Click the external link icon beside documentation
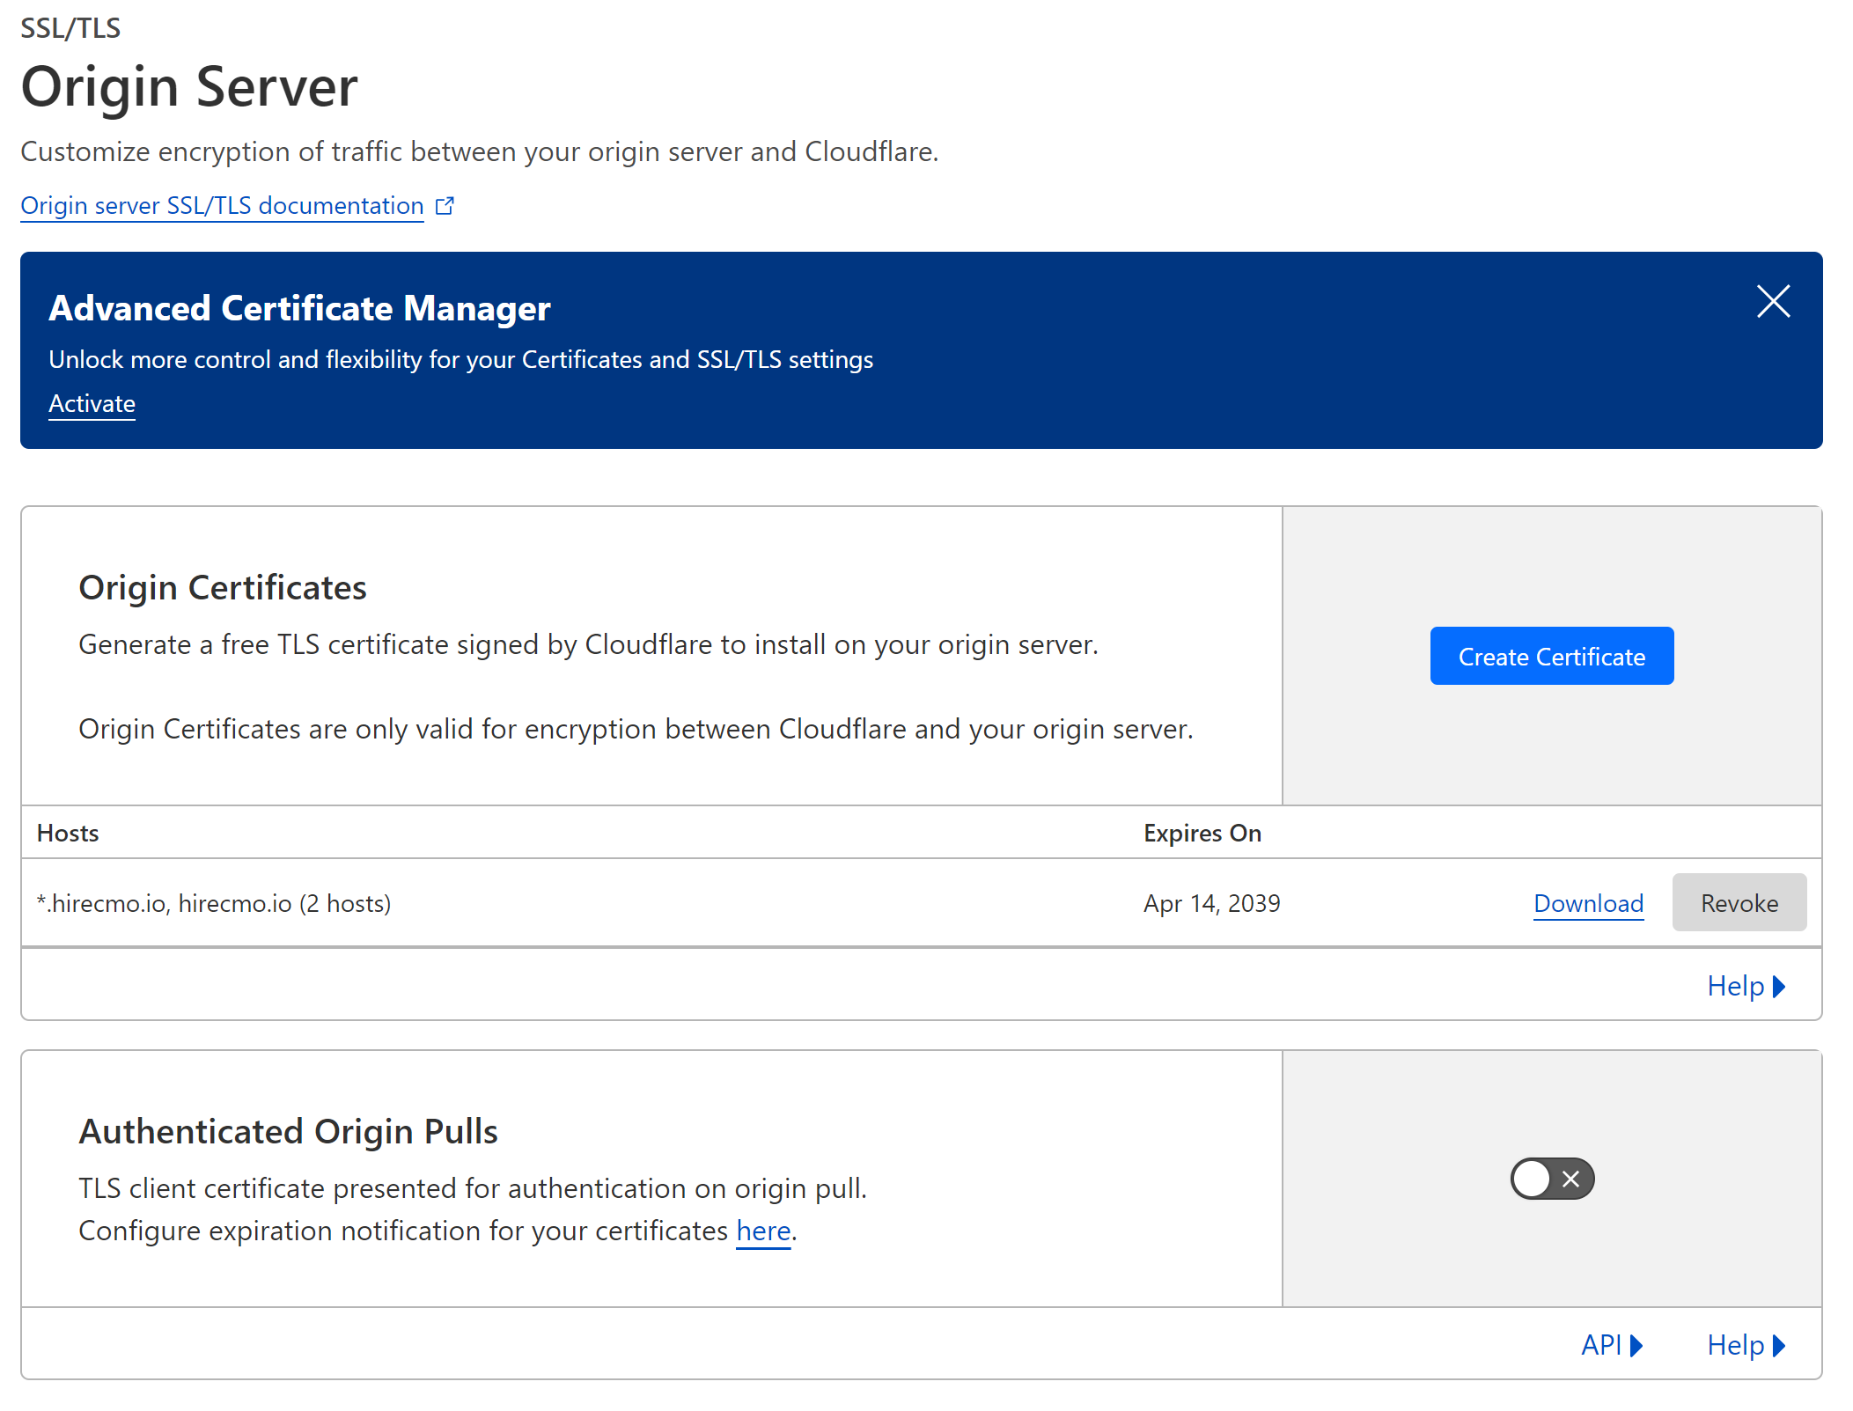The height and width of the screenshot is (1411, 1853). [445, 206]
